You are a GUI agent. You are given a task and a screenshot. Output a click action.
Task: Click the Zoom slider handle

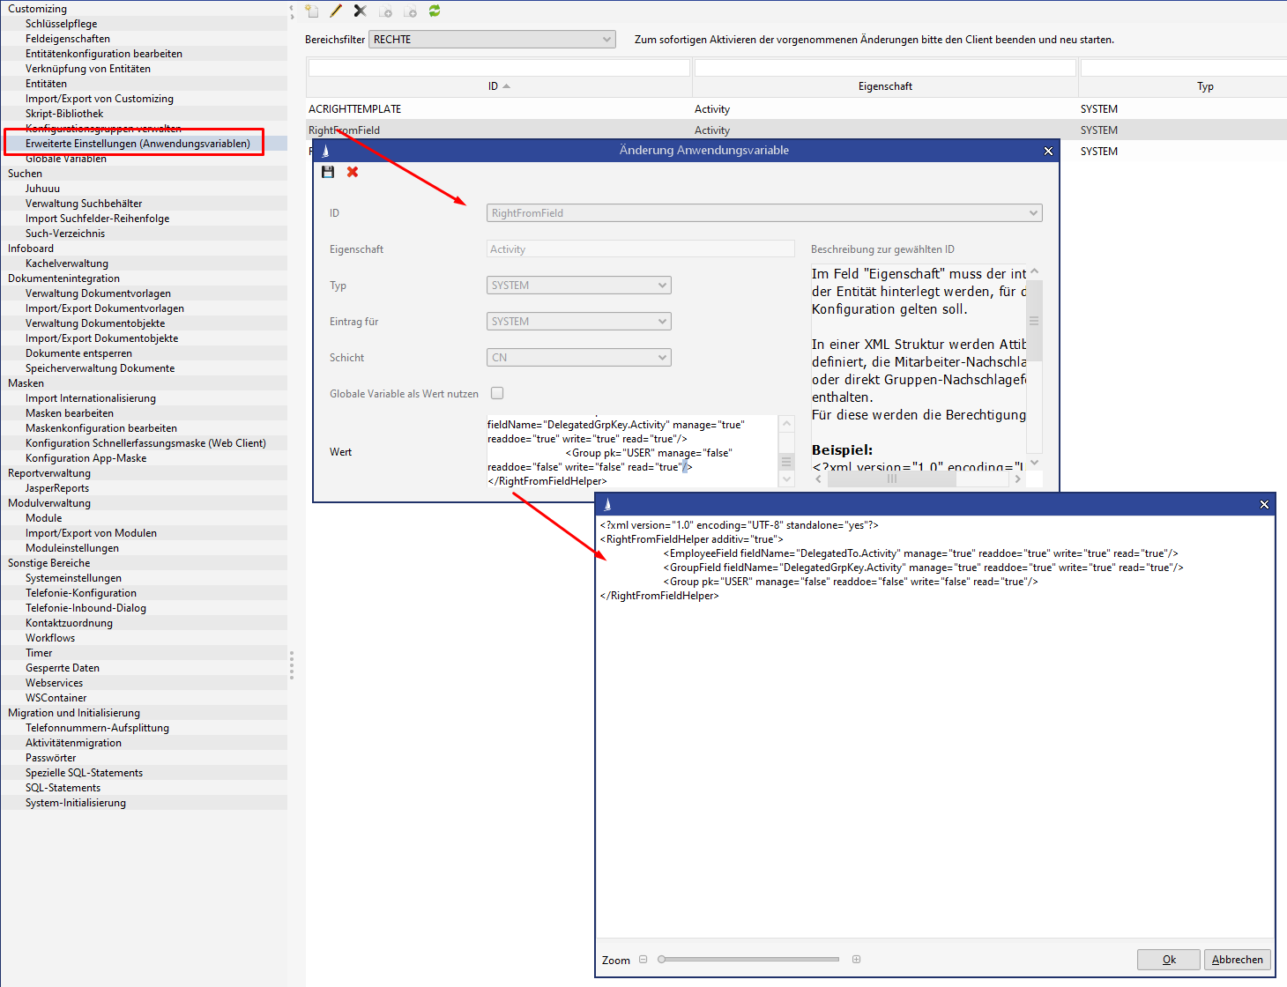662,960
